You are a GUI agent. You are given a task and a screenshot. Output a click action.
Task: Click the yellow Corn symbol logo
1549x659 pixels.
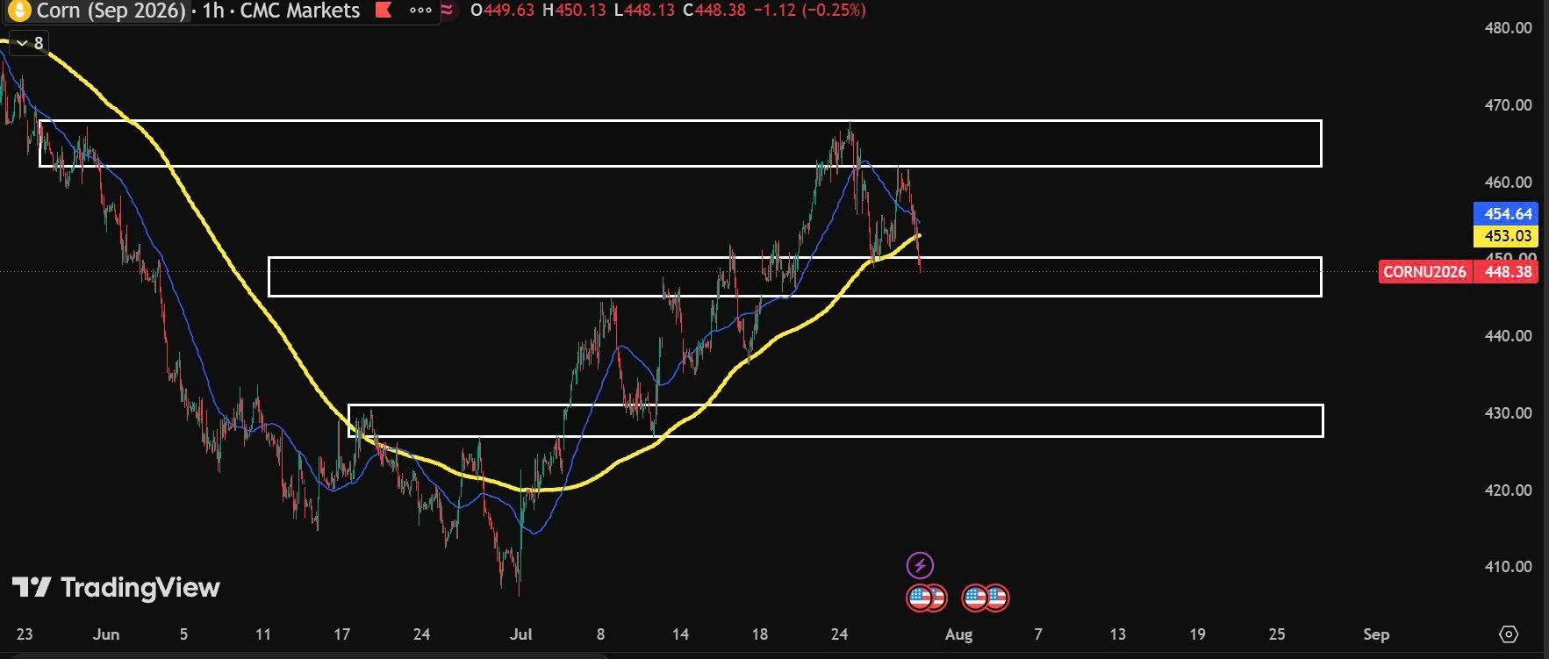click(x=18, y=11)
